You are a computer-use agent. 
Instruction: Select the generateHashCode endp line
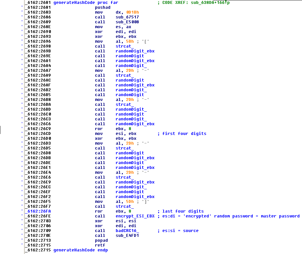(x=80, y=250)
